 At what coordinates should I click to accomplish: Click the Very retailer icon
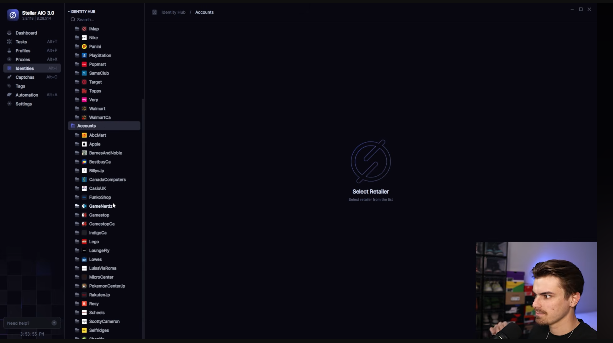tap(84, 100)
